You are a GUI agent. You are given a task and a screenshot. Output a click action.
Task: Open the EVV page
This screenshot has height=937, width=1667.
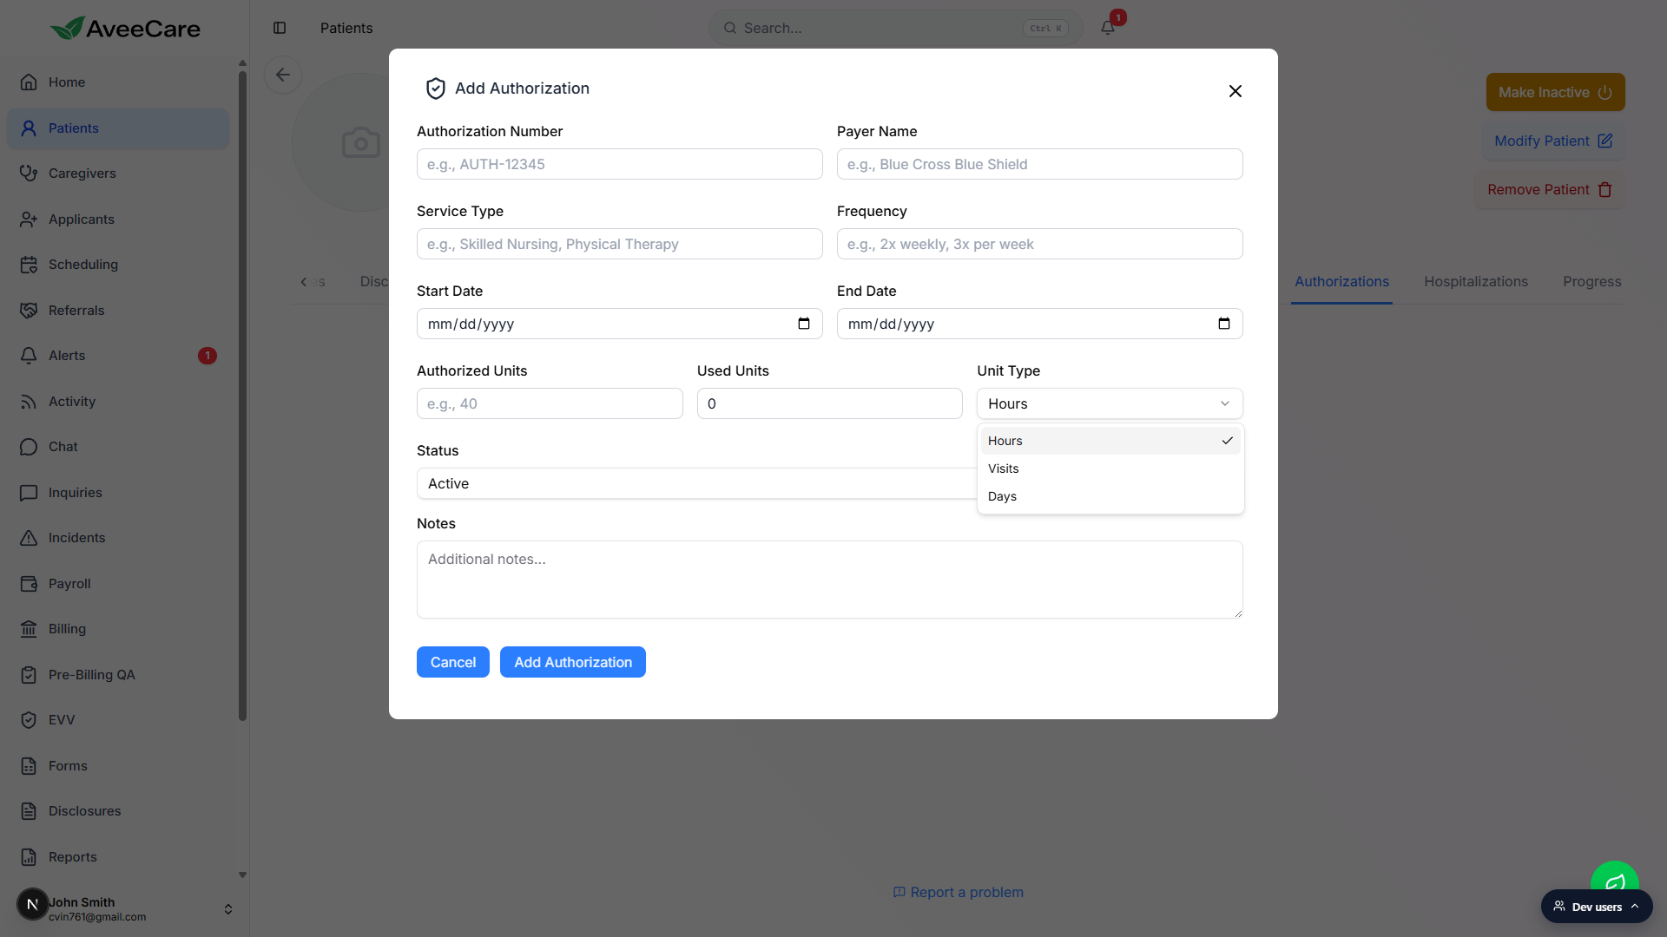click(118, 720)
